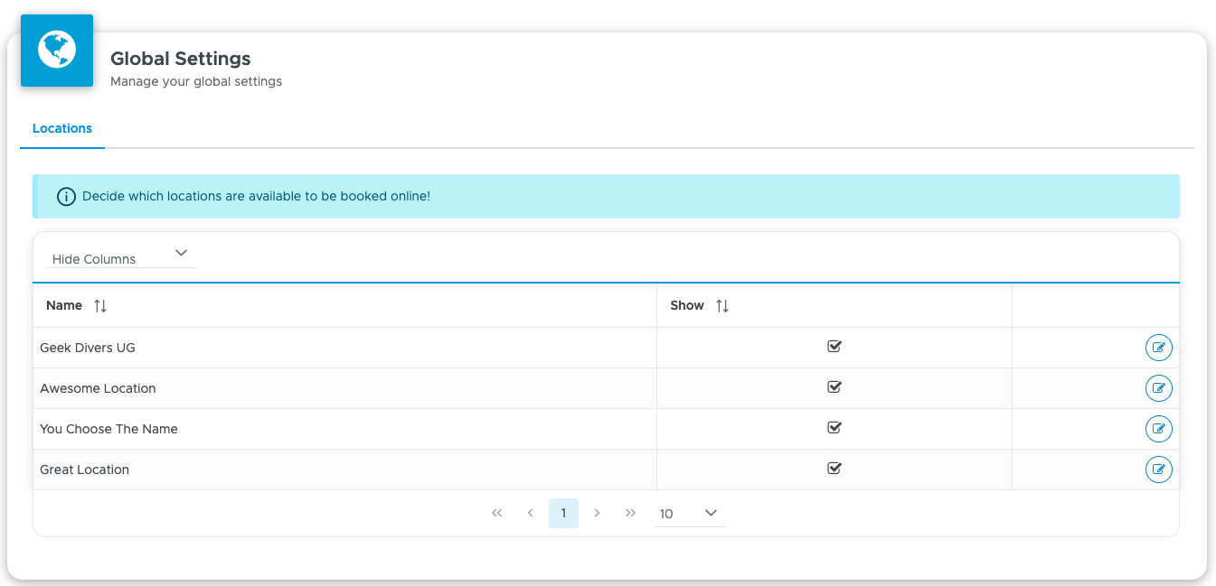This screenshot has height=586, width=1216.
Task: Open the rows per page dropdown
Action: pos(689,513)
